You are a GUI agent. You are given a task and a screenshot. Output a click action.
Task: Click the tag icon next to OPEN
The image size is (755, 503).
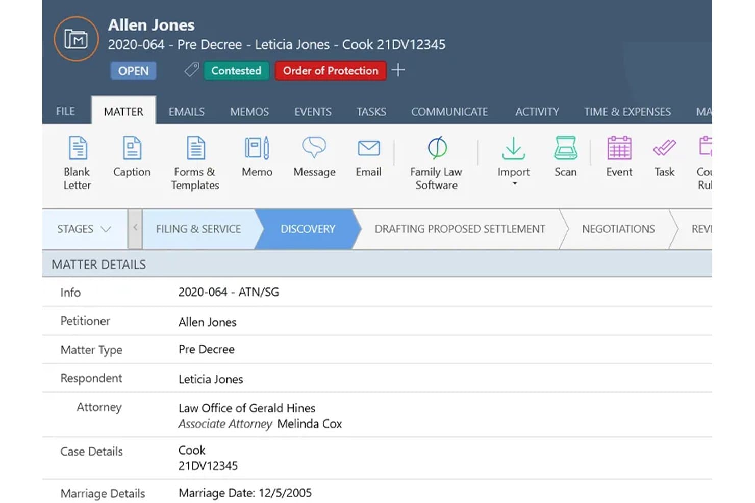pyautogui.click(x=191, y=70)
